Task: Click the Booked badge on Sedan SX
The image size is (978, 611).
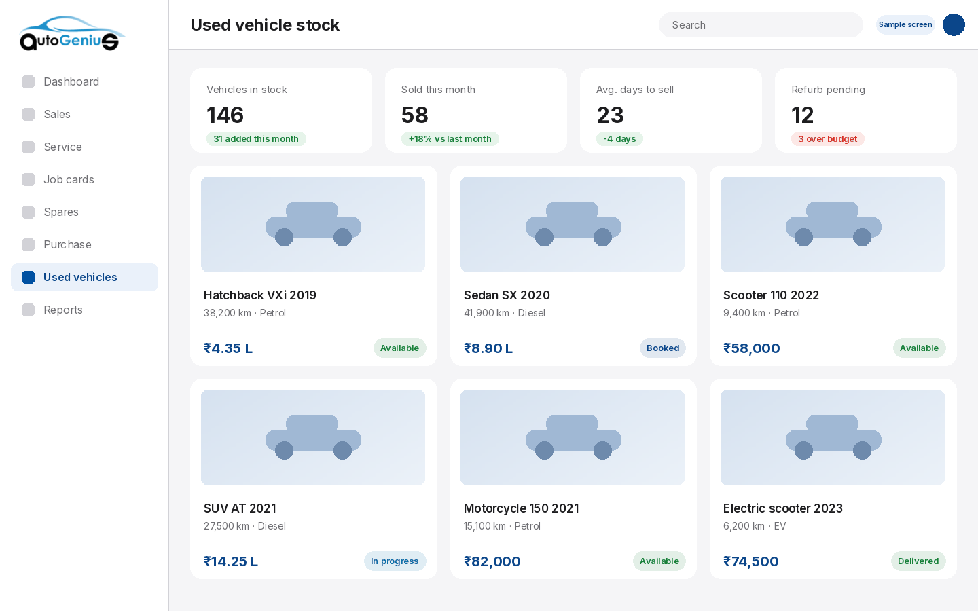Action: (x=663, y=348)
